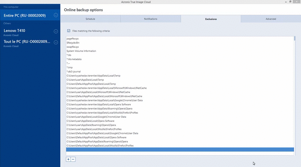Select vyacheslav.terentiev Firefox\Profiles entry
This screenshot has height=167, width=301.
pyautogui.click(x=180, y=113)
